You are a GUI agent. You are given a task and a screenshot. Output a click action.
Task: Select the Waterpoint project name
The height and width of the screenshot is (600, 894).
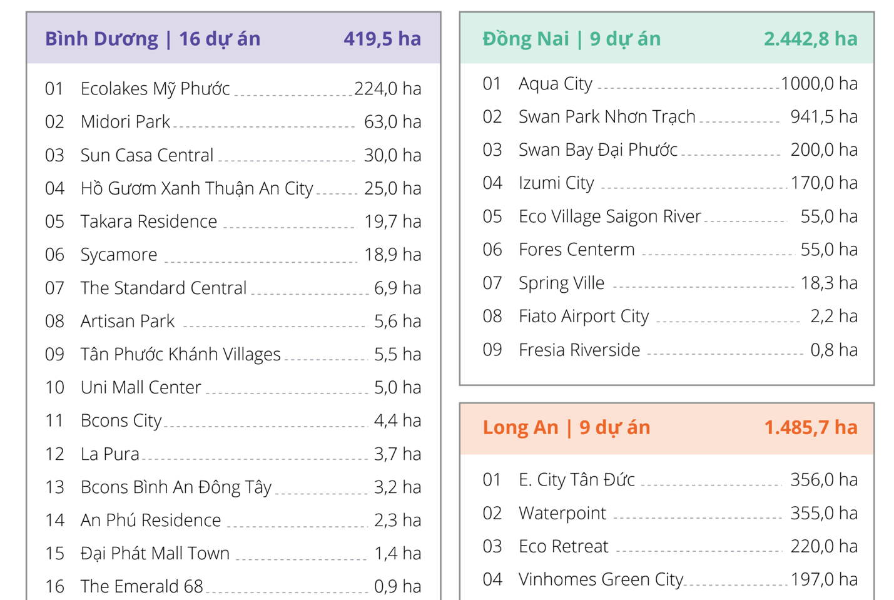pyautogui.click(x=562, y=513)
